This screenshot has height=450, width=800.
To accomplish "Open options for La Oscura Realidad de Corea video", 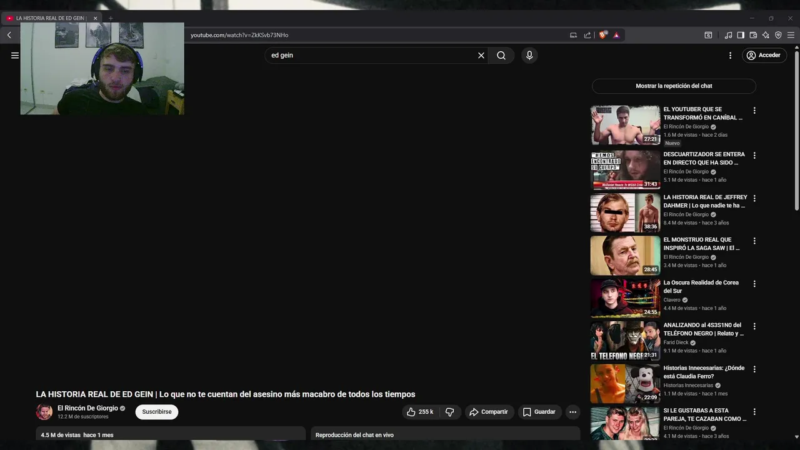I will [754, 284].
